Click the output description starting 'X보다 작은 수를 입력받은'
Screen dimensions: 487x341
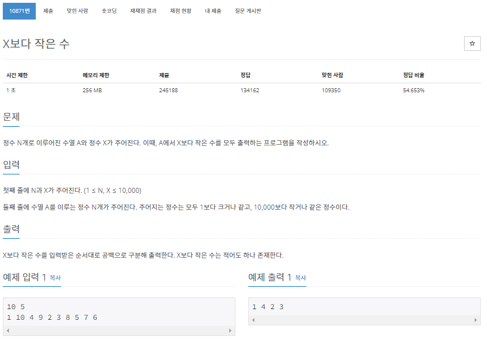[x=143, y=255]
